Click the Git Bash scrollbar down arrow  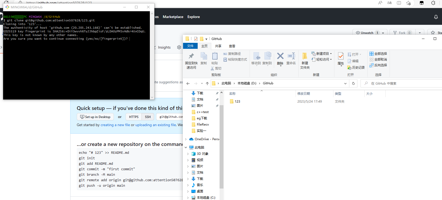pos(152,97)
